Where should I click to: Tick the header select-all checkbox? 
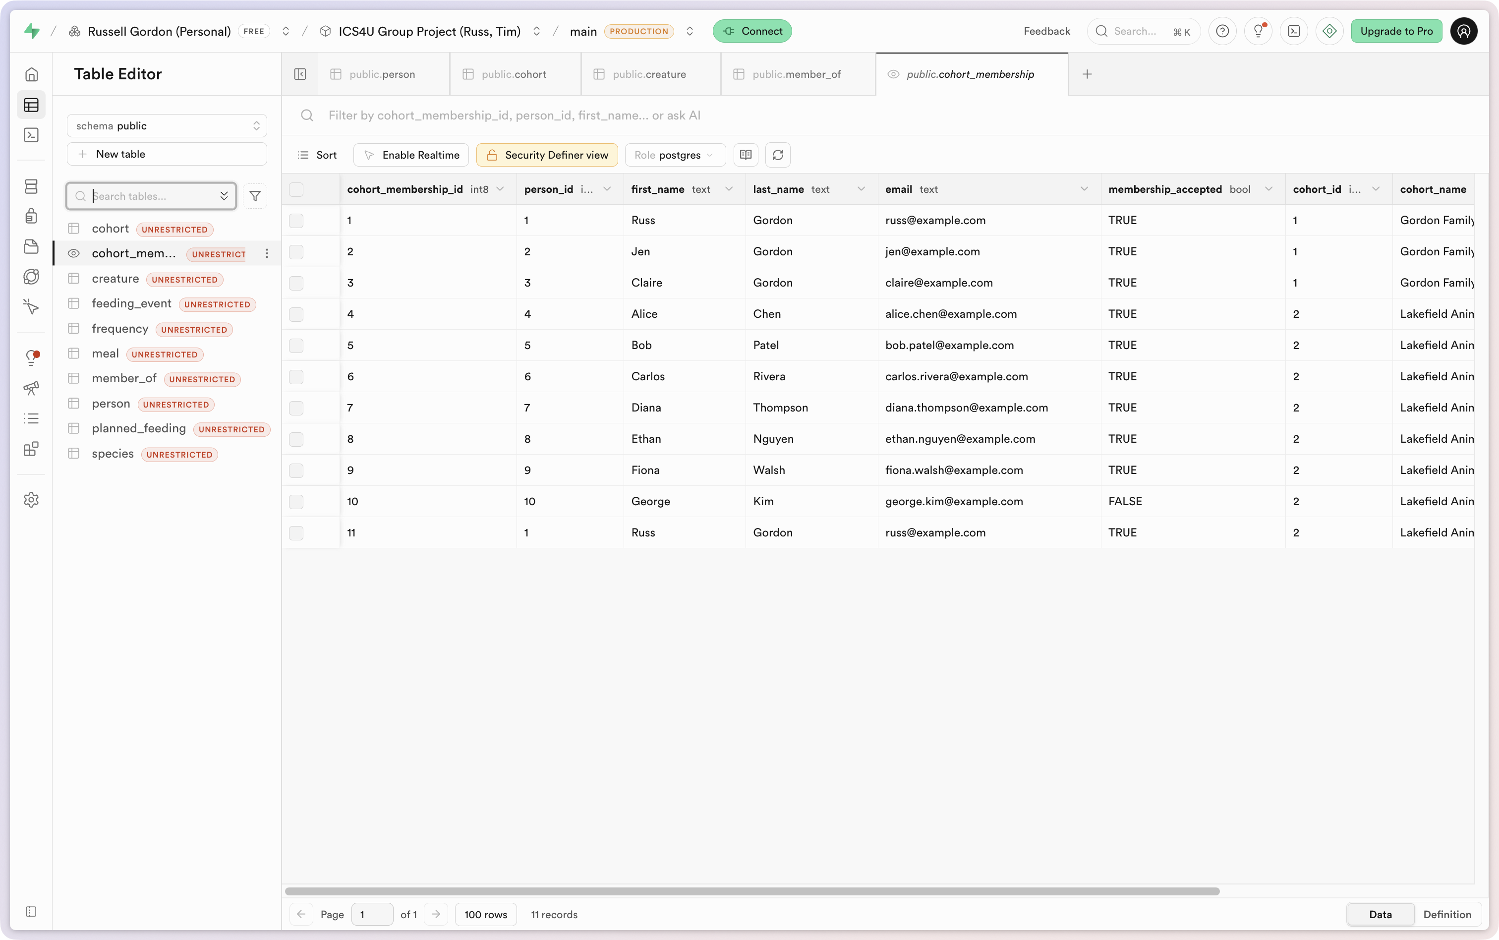pyautogui.click(x=296, y=189)
